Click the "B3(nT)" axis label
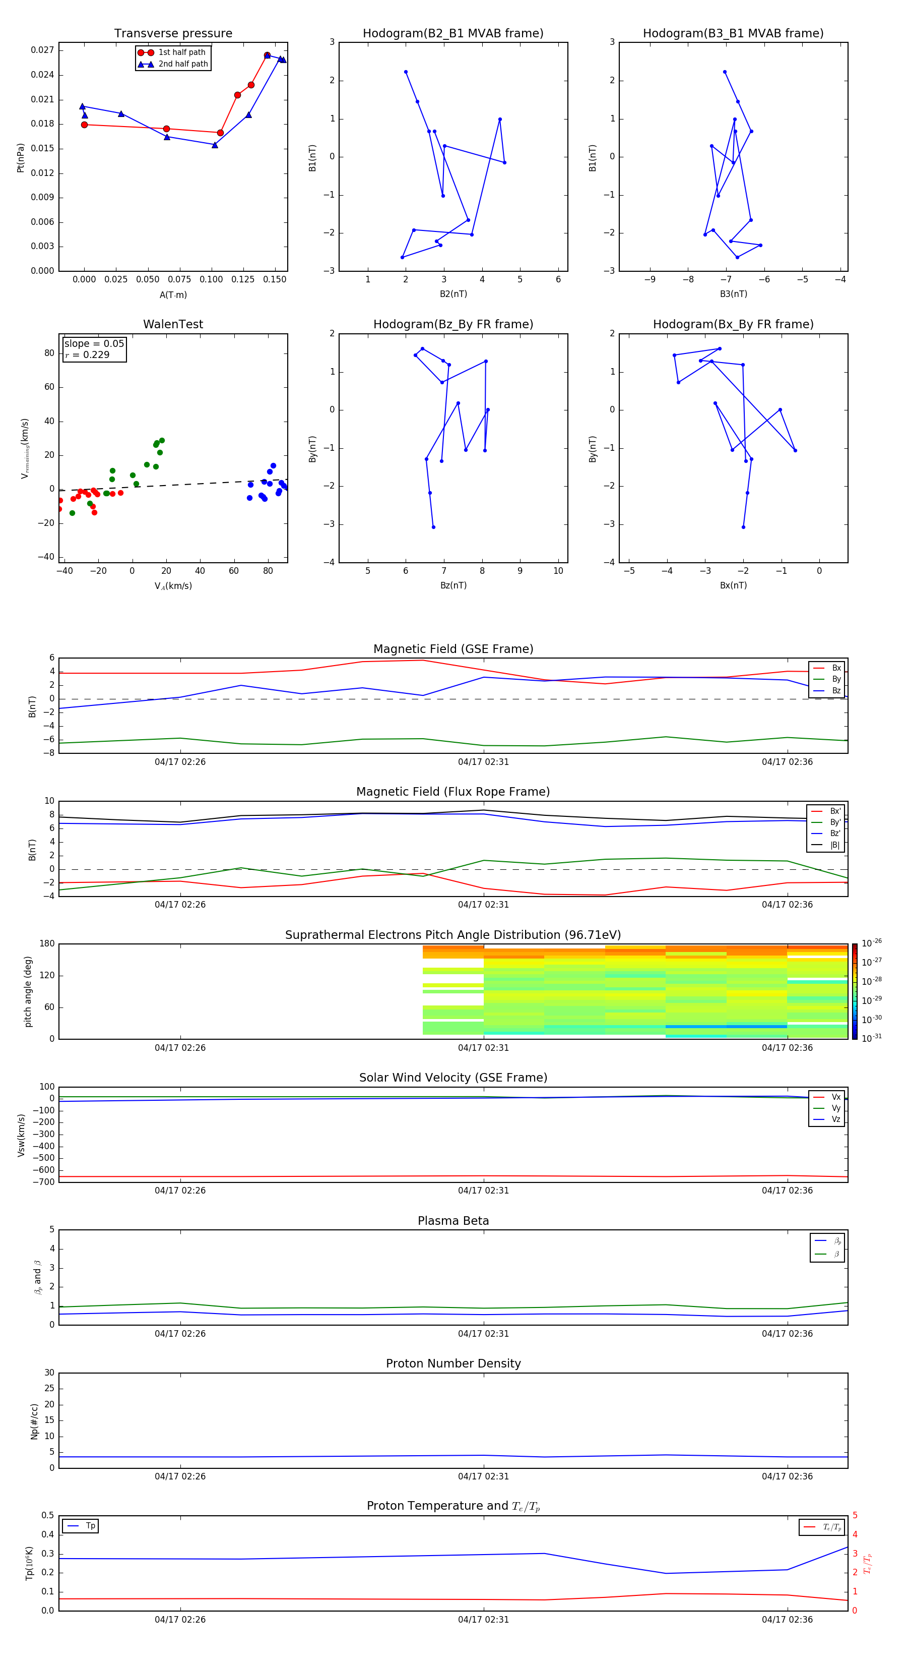907x1664 pixels. click(733, 294)
